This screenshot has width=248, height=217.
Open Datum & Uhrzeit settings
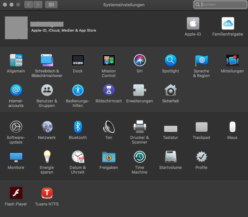click(78, 157)
